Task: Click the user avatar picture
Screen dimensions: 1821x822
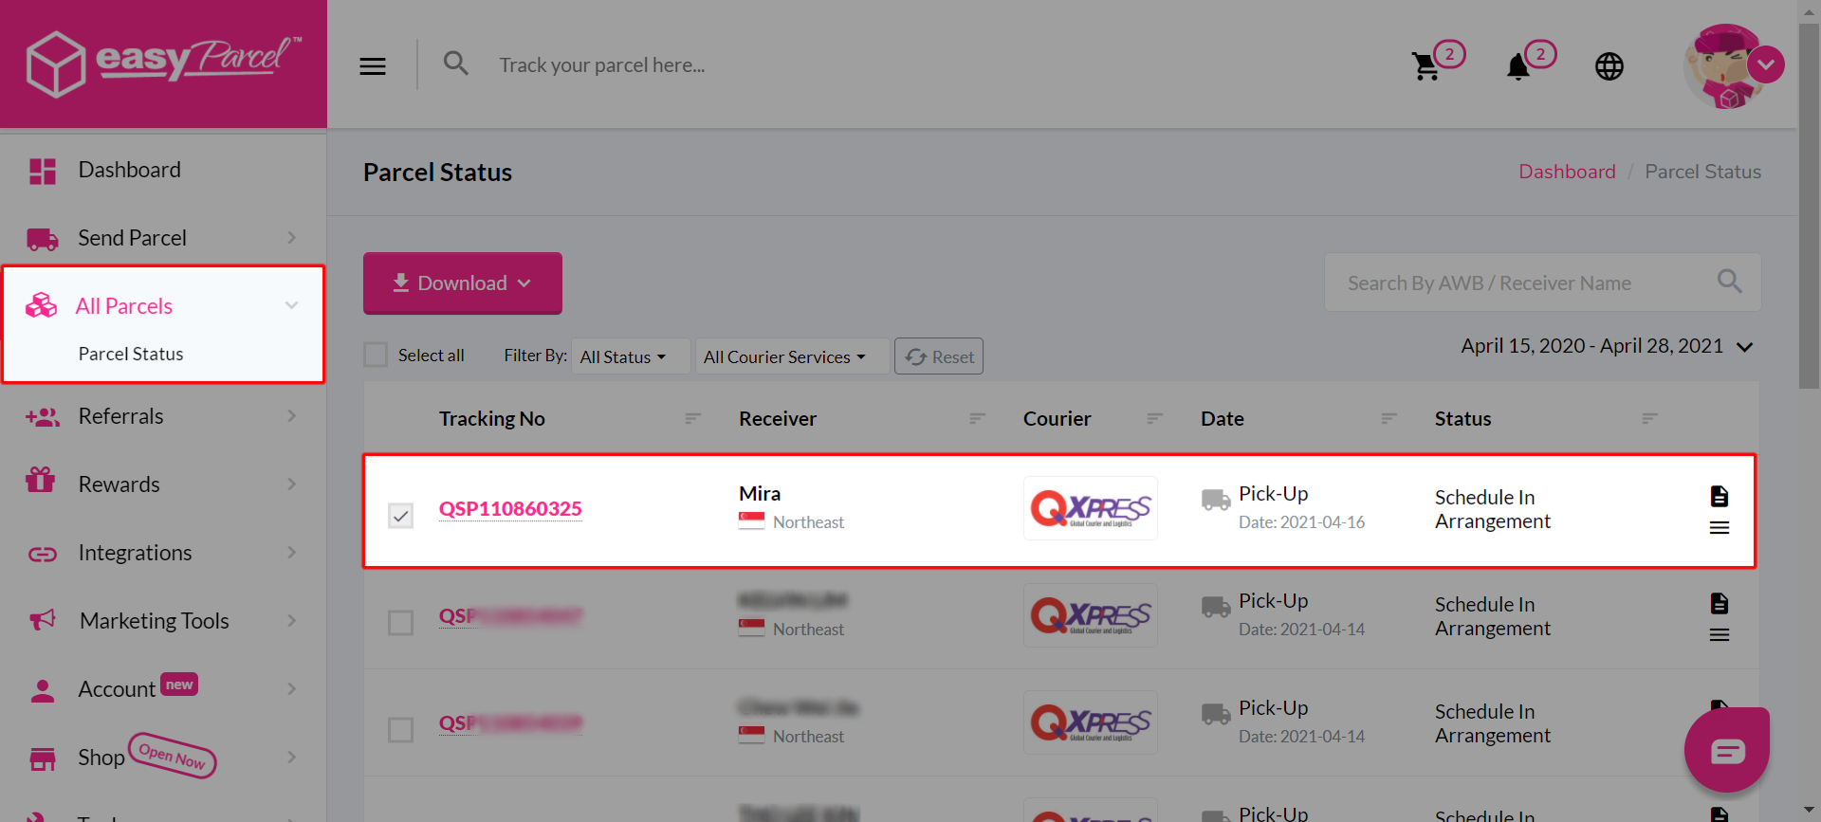Action: (x=1724, y=66)
